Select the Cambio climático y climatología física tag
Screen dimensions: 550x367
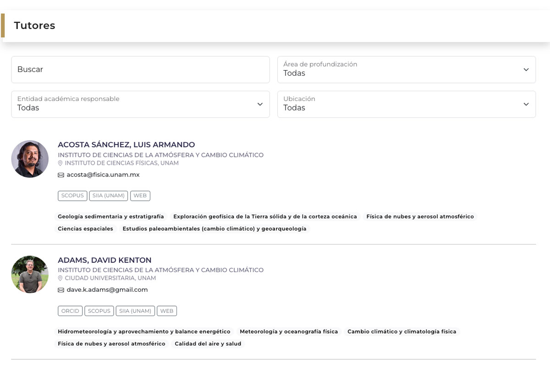click(x=402, y=332)
